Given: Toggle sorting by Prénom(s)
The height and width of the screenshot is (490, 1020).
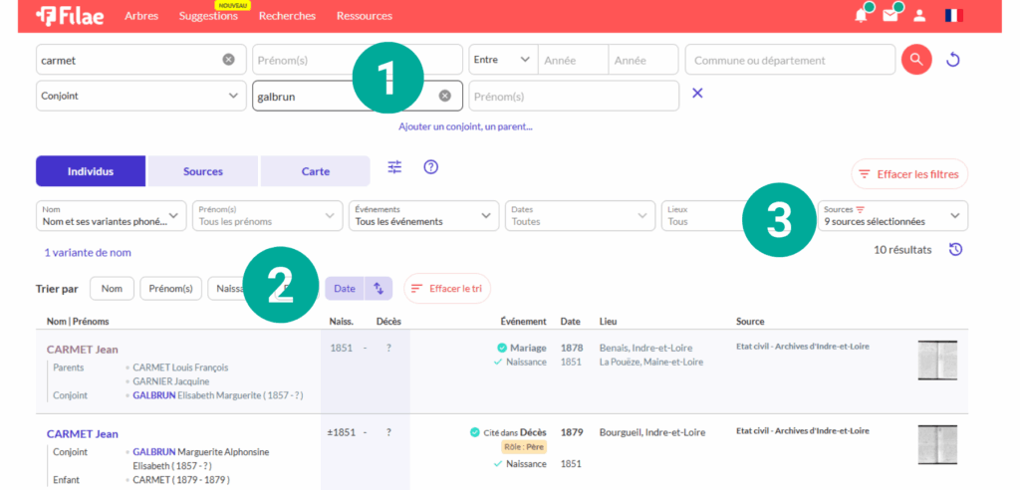Looking at the screenshot, I should [x=170, y=288].
